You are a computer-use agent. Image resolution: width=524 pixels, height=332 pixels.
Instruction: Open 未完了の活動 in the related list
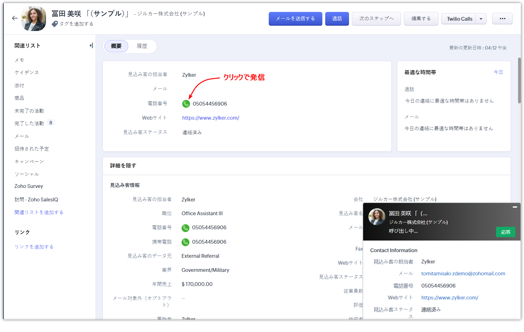(29, 111)
